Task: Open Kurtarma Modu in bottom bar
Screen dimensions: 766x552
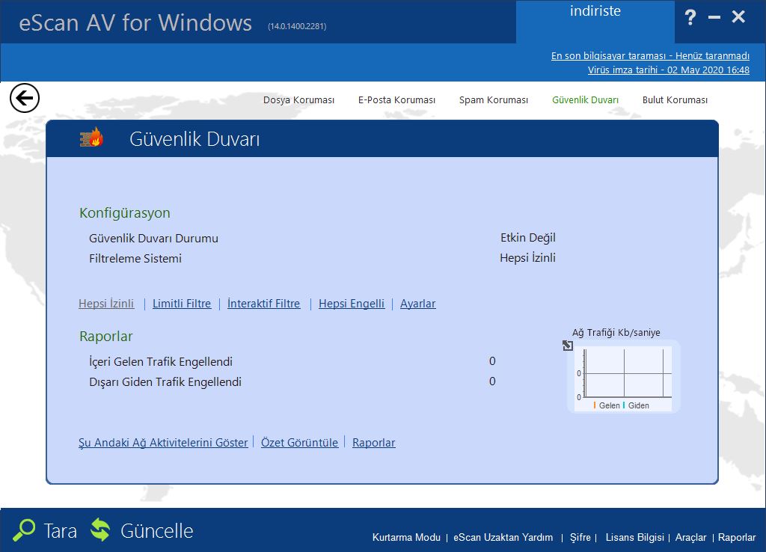Action: pyautogui.click(x=406, y=537)
